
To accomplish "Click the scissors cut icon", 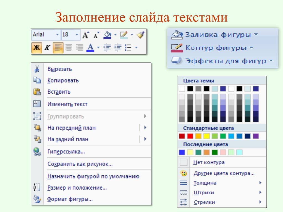I will coord(37,69).
